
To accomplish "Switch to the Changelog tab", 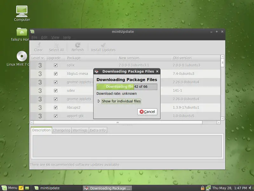I will (x=62, y=130).
